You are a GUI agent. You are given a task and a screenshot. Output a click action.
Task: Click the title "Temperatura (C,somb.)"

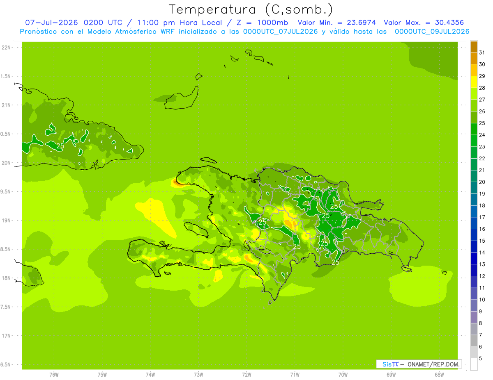tap(251, 10)
